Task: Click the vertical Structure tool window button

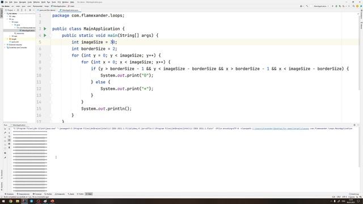Action: pos(2,174)
